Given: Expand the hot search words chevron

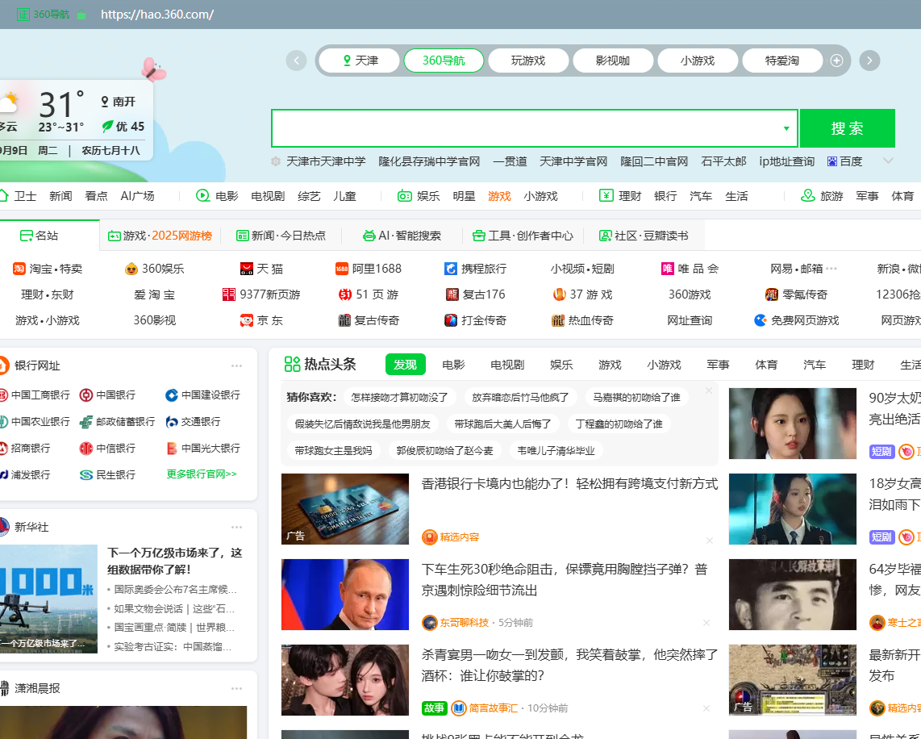Looking at the screenshot, I should tap(888, 161).
